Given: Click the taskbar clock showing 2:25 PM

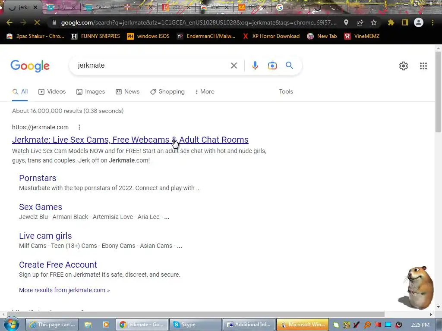Looking at the screenshot, I should 420,325.
